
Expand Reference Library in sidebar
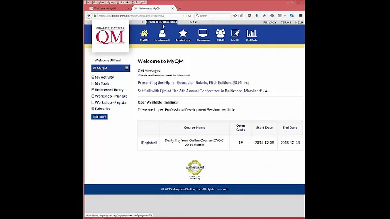click(93, 90)
